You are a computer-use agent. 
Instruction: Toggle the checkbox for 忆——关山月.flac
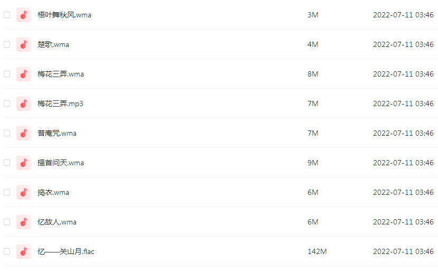(7, 251)
